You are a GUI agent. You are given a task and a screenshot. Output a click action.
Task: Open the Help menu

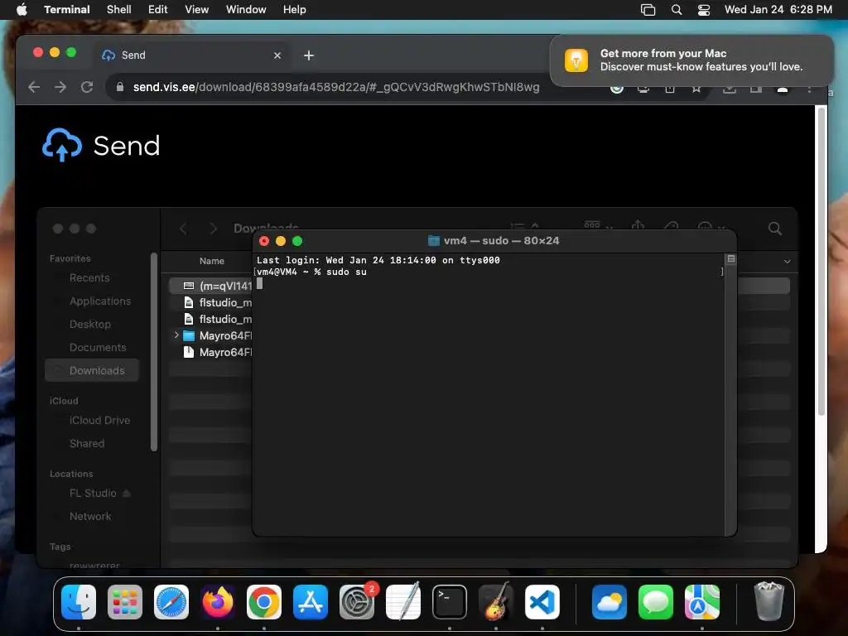point(294,9)
